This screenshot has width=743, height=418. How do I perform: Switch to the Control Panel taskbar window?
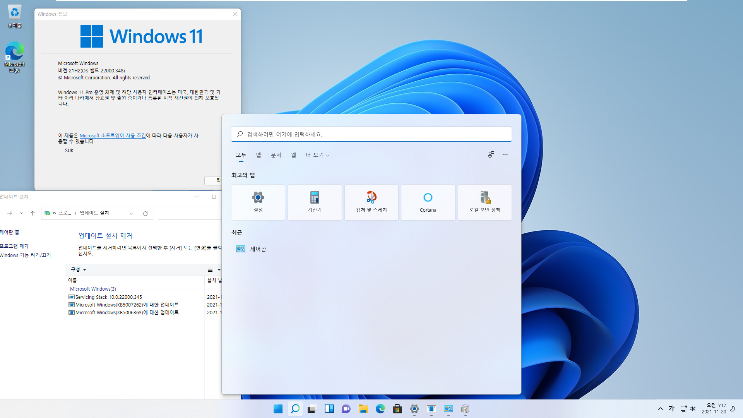tap(448, 409)
